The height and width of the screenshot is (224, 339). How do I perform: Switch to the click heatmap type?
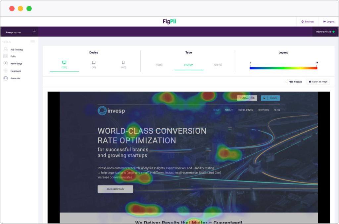[159, 65]
